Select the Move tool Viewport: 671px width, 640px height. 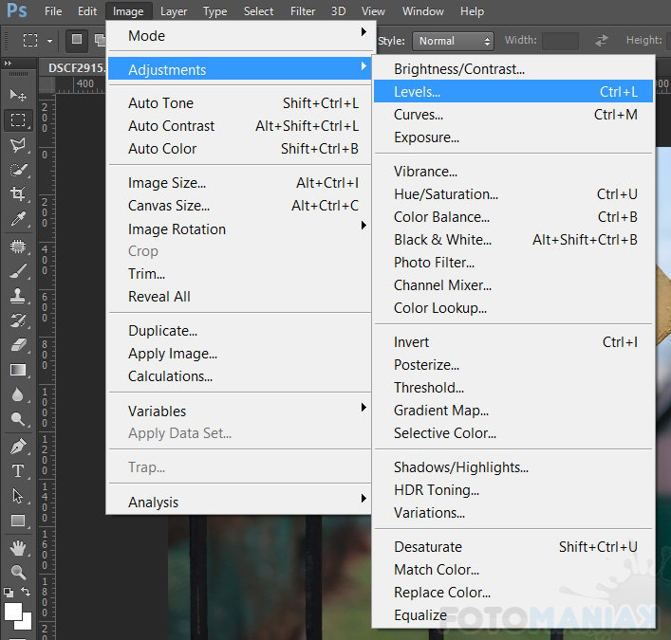(18, 95)
